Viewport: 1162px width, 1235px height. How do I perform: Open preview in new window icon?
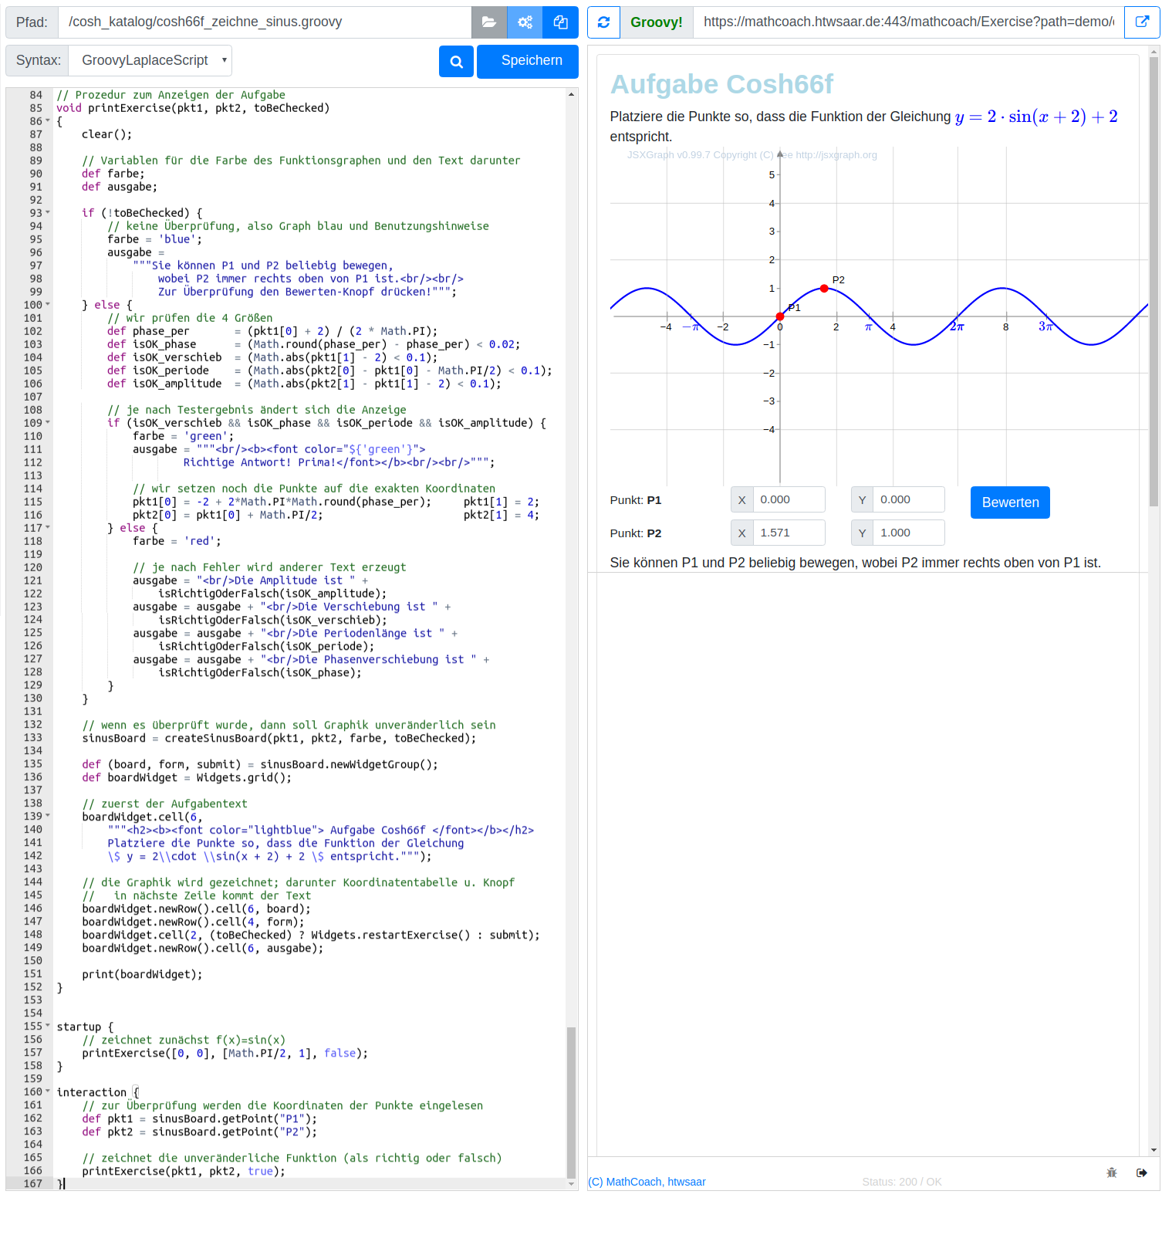[x=1141, y=22]
